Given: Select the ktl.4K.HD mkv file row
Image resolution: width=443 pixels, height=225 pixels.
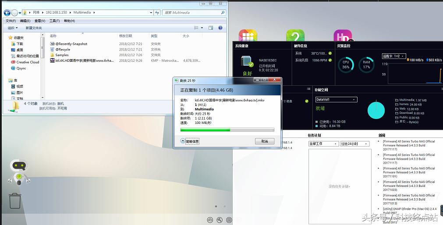Looking at the screenshot, I should [x=126, y=60].
